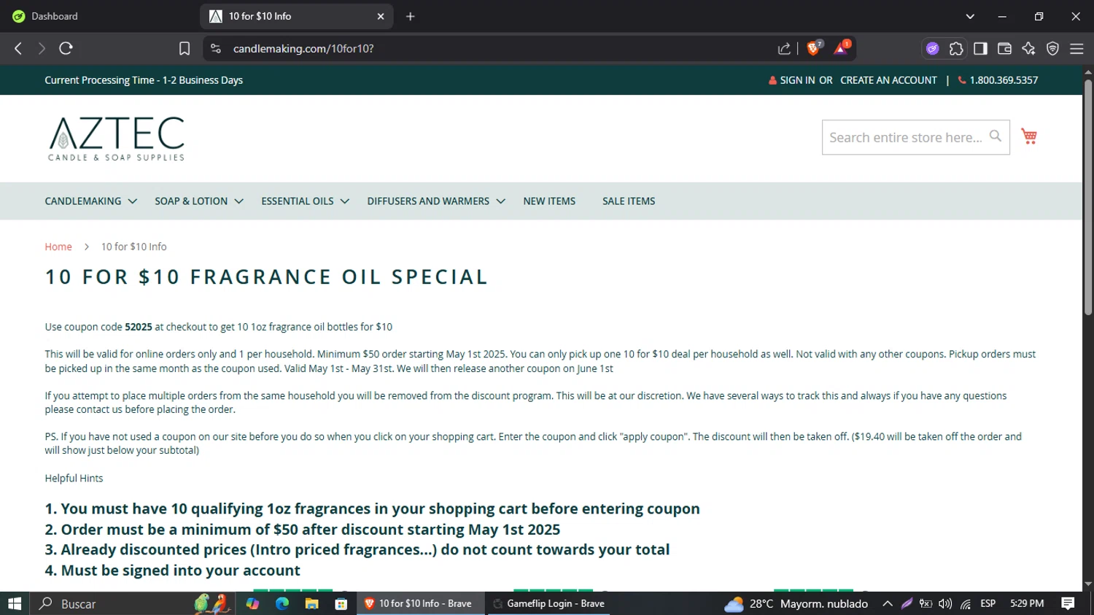The width and height of the screenshot is (1094, 615).
Task: Open Windows notification center icon
Action: (1068, 603)
